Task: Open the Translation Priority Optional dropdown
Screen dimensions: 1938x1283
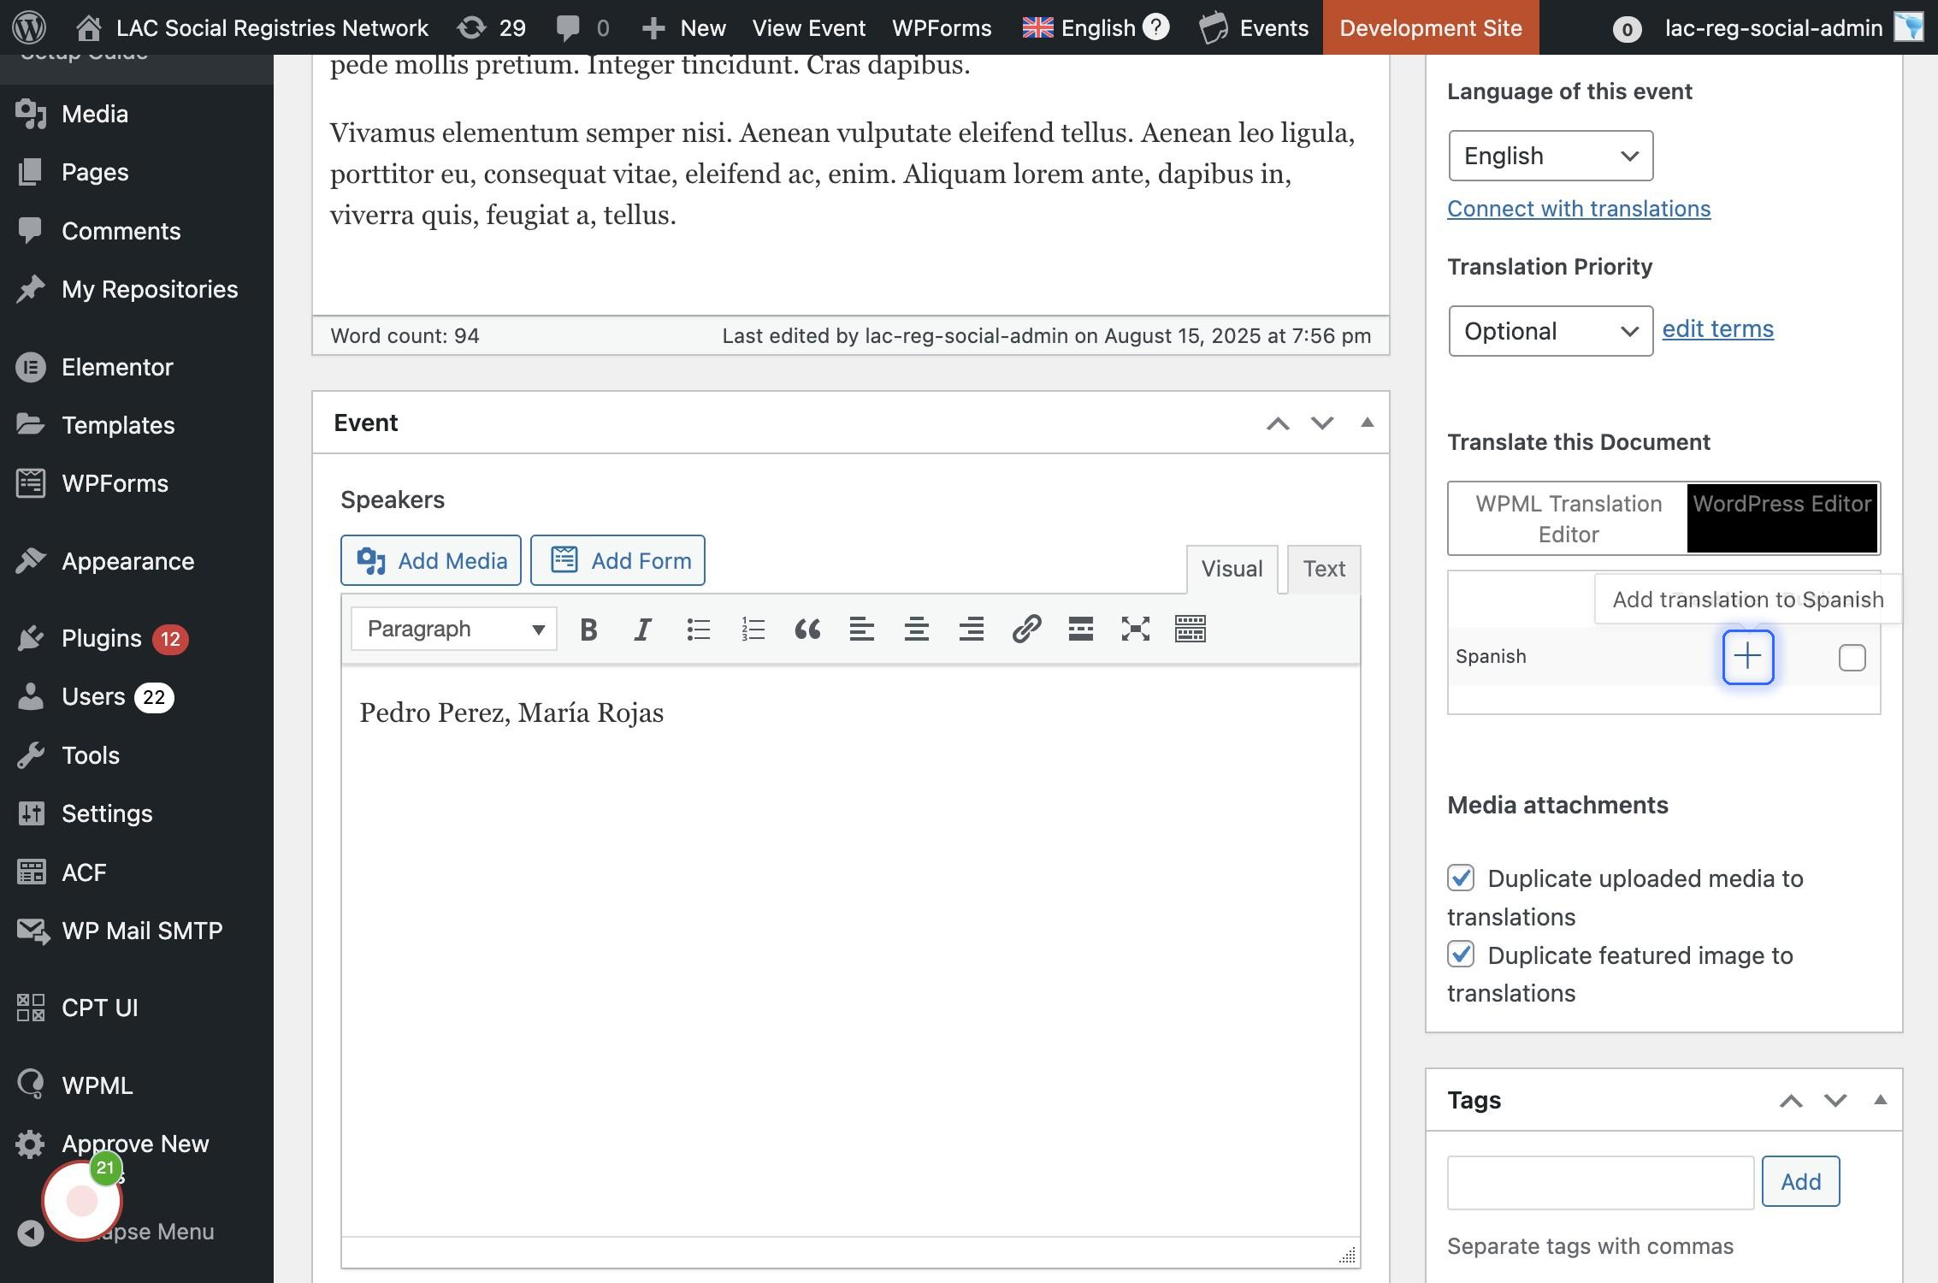Action: tap(1550, 331)
